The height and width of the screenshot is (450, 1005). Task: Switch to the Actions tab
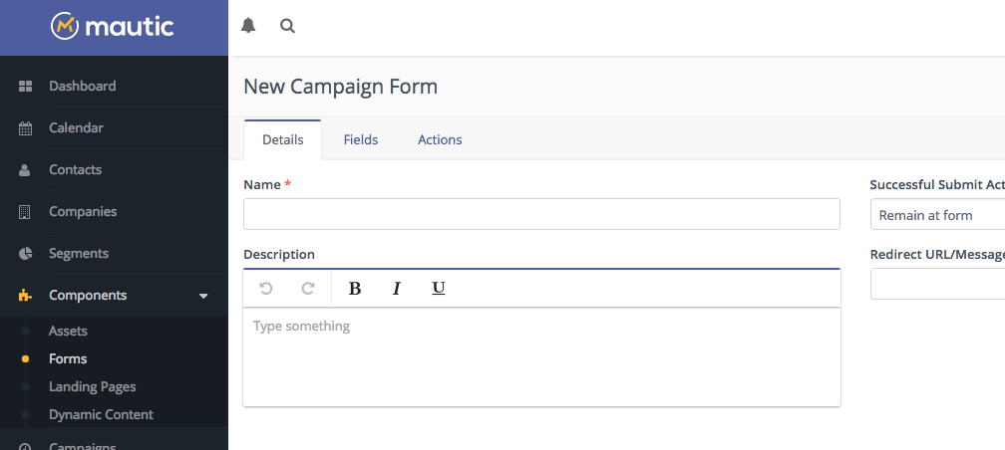click(440, 139)
